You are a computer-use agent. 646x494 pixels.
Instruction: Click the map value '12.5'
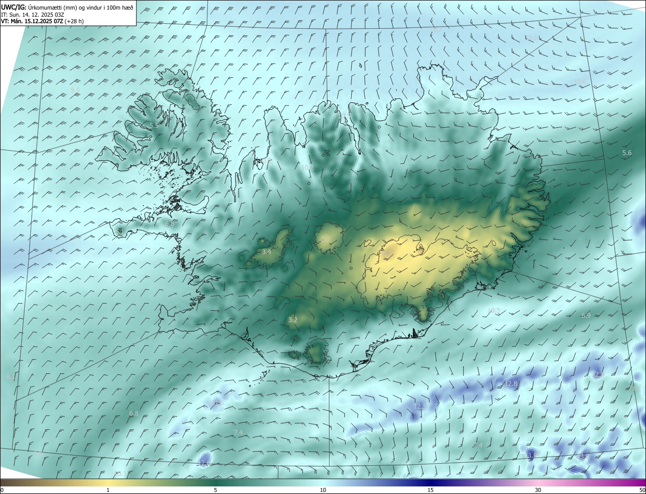click(420, 406)
